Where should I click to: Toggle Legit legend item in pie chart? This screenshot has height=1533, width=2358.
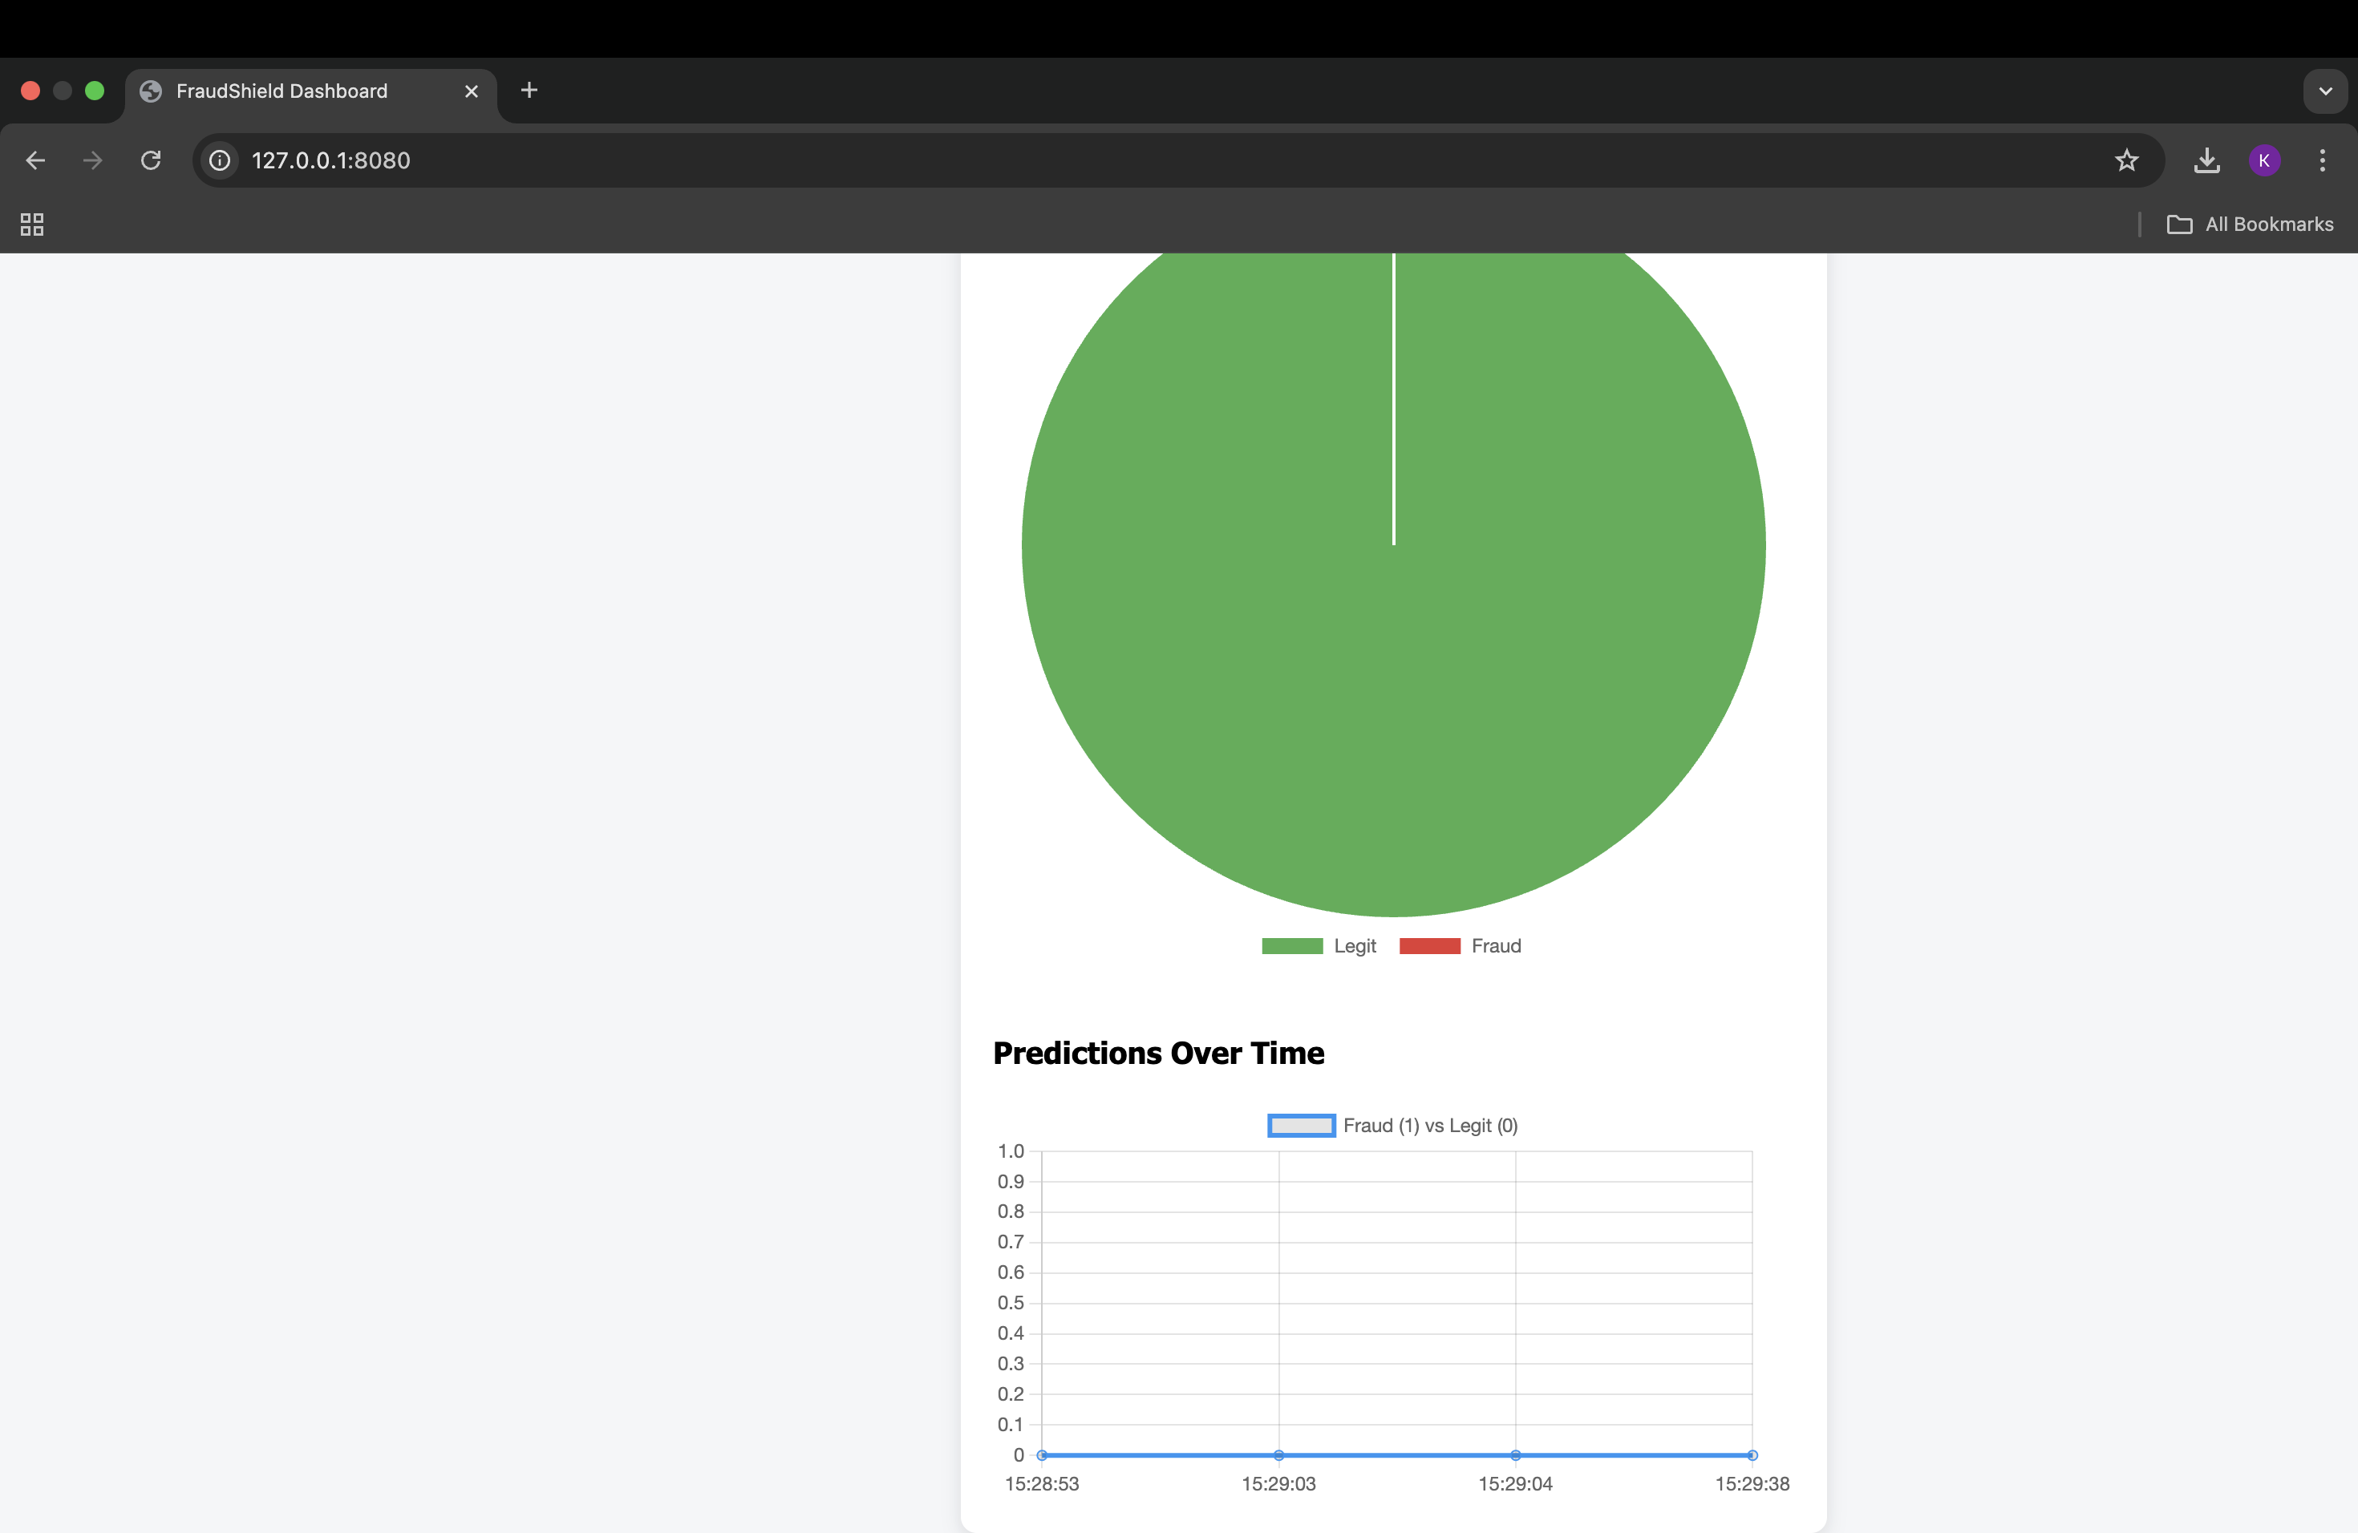point(1319,946)
